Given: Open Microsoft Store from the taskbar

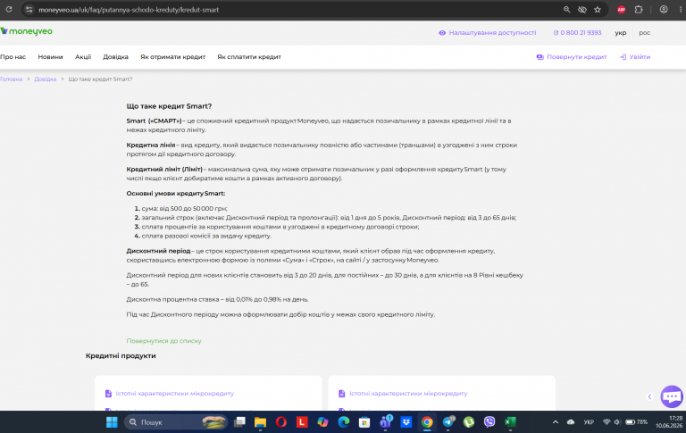Looking at the screenshot, I should point(364,422).
